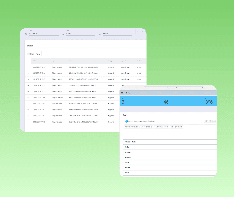Click the clock icon next to From time
The width and height of the screenshot is (234, 197).
click(63, 33)
